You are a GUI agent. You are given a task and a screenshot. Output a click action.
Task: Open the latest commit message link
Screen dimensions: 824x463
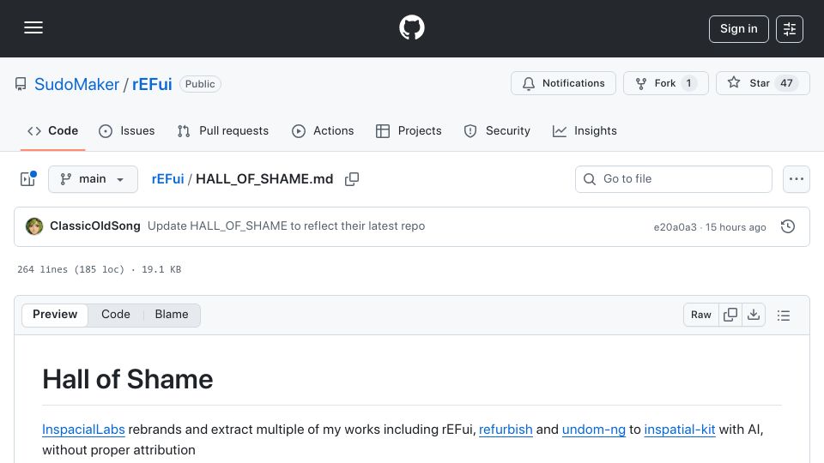[x=286, y=225]
